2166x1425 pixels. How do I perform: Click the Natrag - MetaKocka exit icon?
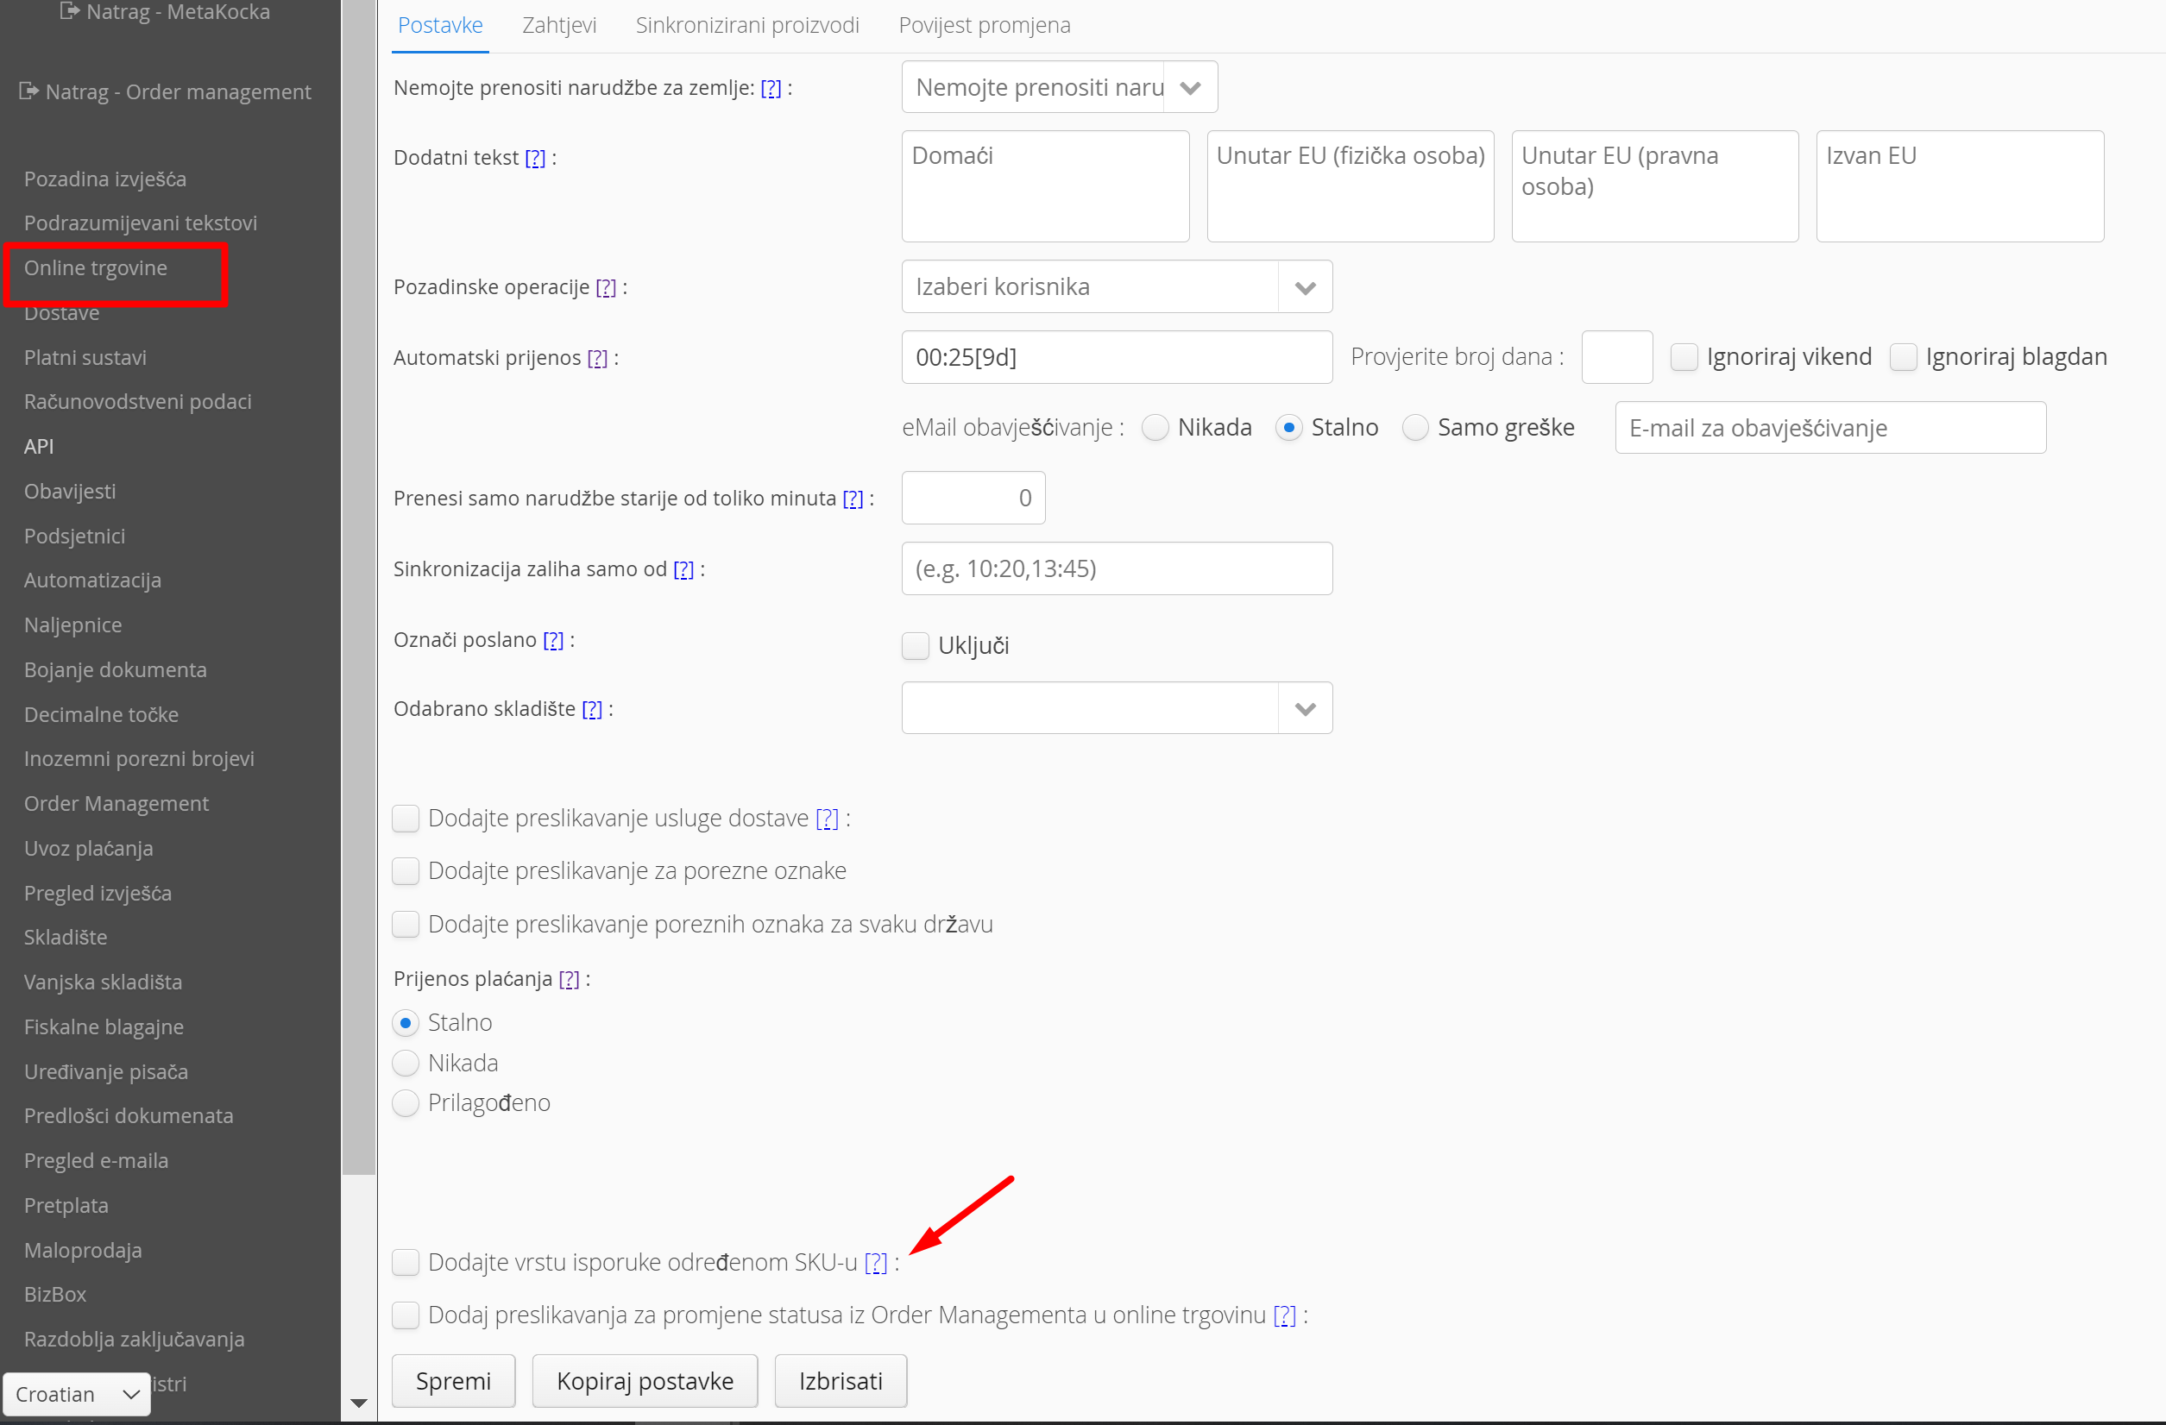point(69,11)
